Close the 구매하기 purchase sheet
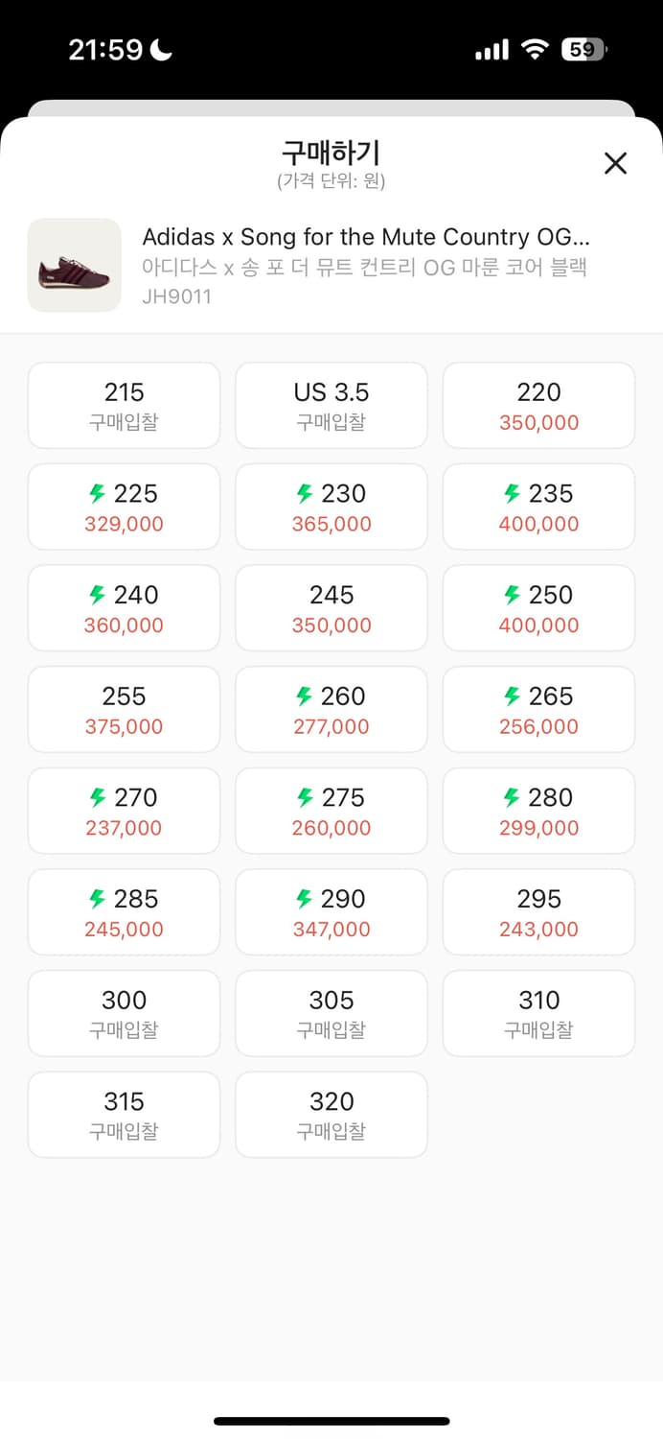The width and height of the screenshot is (663, 1439). [615, 163]
